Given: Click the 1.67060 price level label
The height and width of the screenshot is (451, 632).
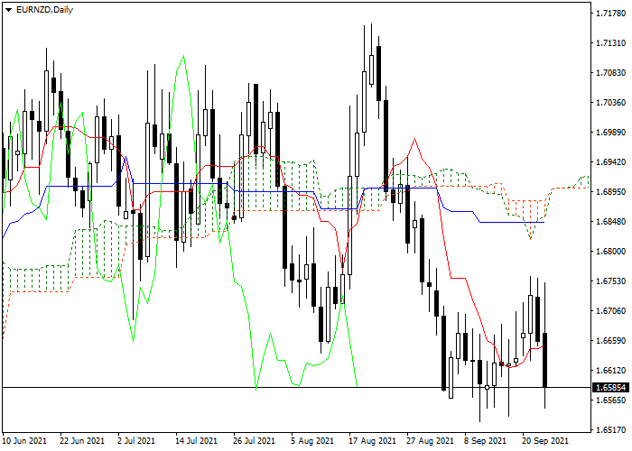Looking at the screenshot, I should (x=610, y=311).
